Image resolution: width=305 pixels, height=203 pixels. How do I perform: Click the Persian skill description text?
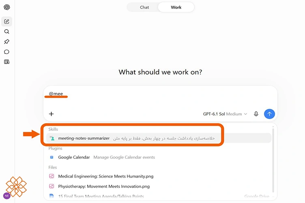point(164,138)
